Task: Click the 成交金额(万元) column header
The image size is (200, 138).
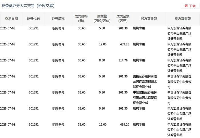Action: 123,19
